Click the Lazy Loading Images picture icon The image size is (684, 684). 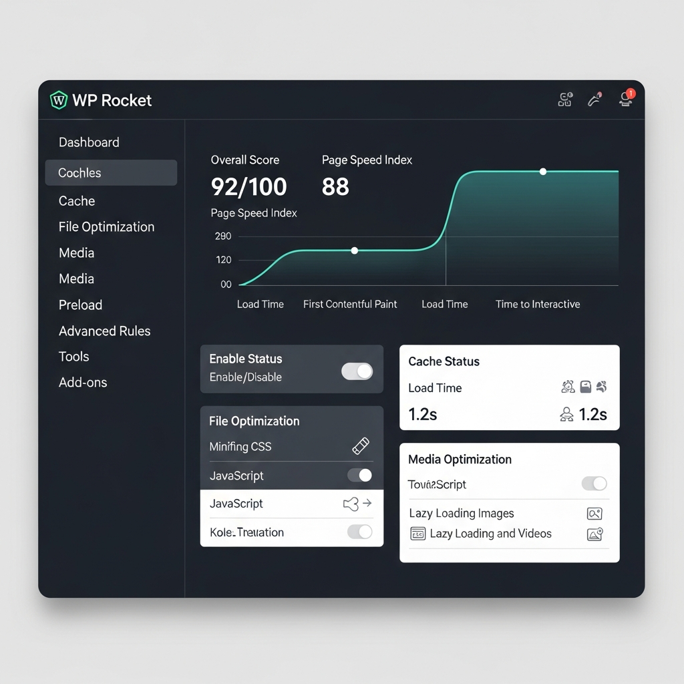coord(594,513)
